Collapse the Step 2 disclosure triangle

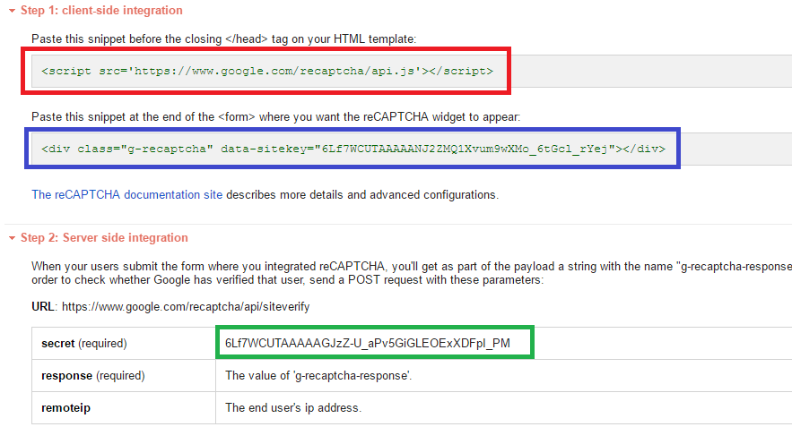[13, 238]
